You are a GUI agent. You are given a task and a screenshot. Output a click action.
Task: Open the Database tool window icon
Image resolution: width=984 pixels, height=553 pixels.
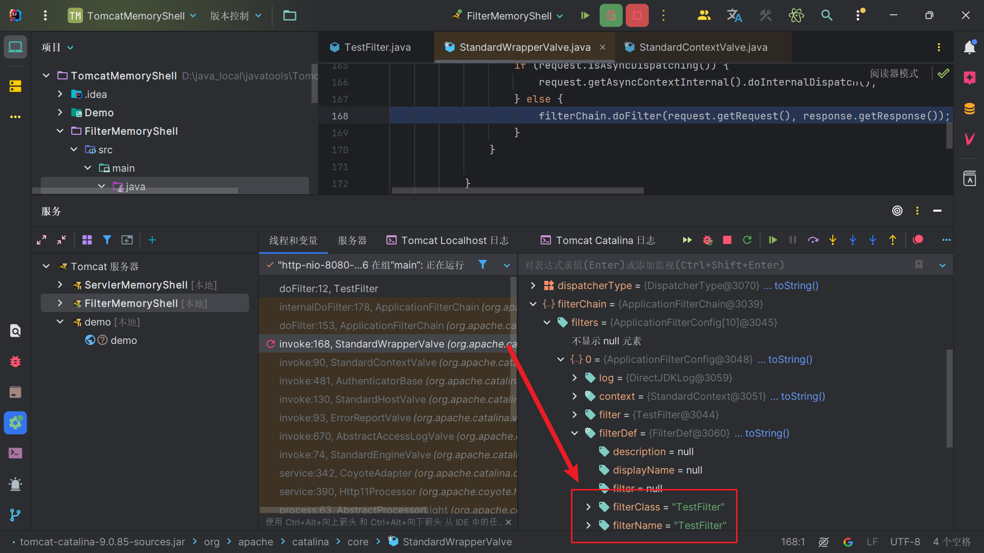[969, 109]
